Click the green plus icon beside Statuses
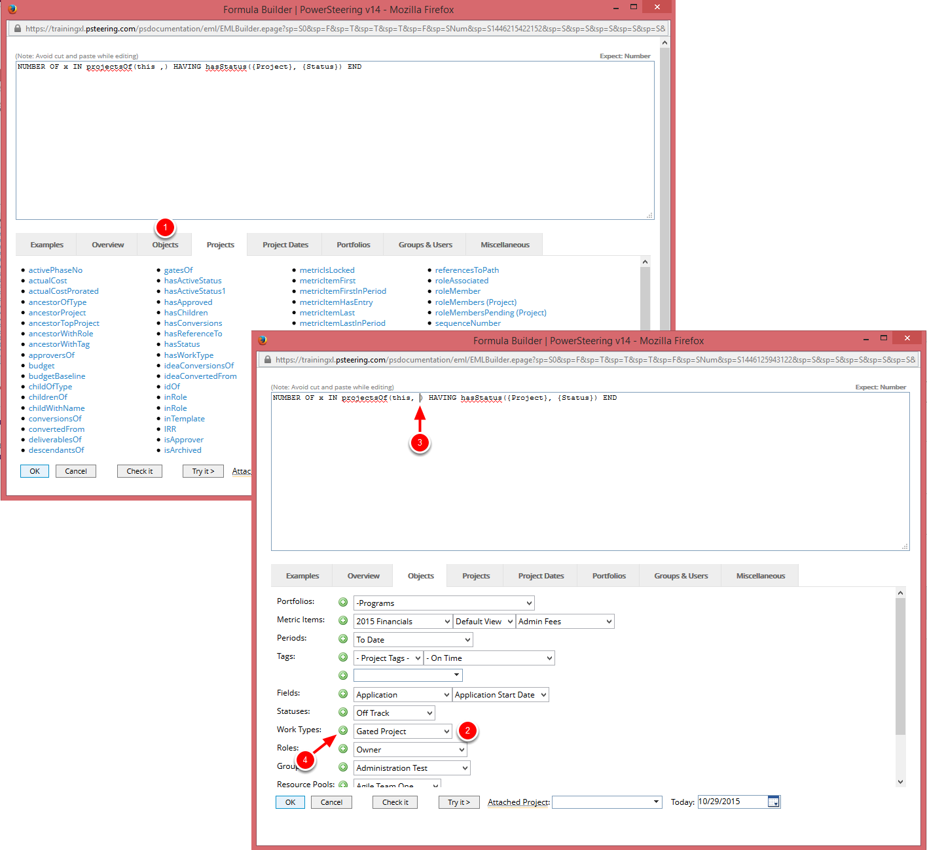Image resolution: width=927 pixels, height=850 pixels. pyautogui.click(x=343, y=712)
